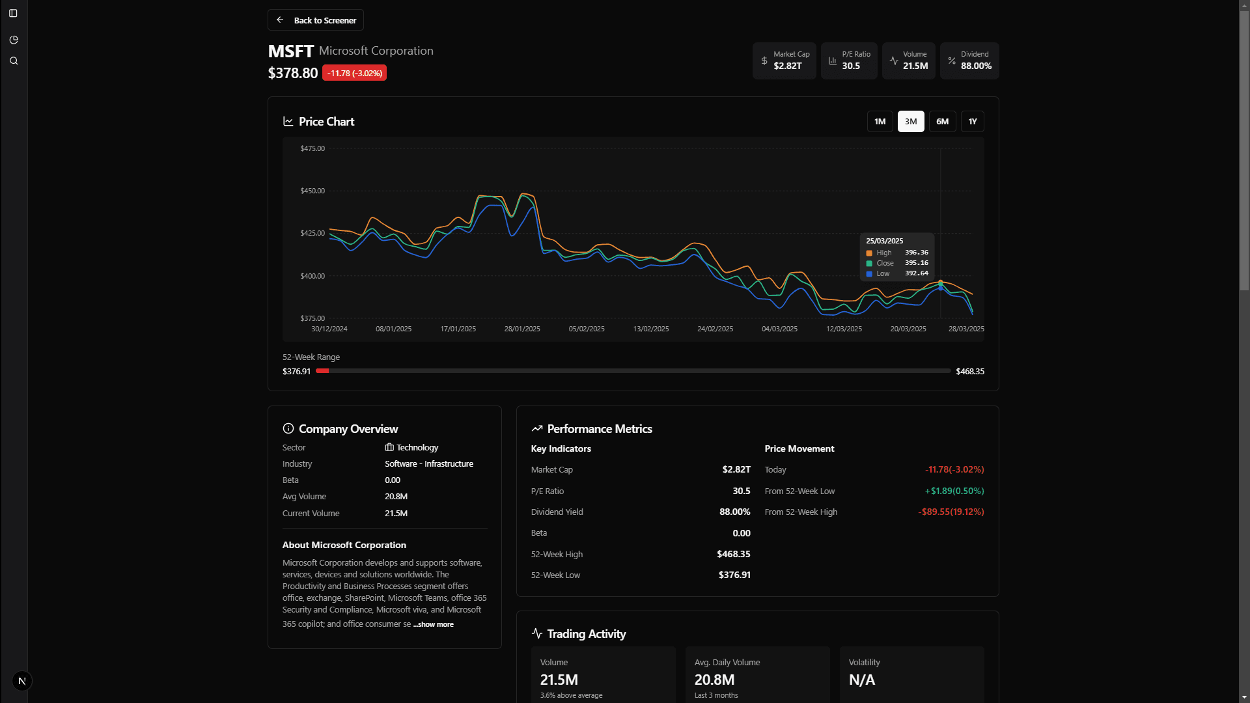Go Back to Screener
Screen dimensions: 1250x703
316,20
